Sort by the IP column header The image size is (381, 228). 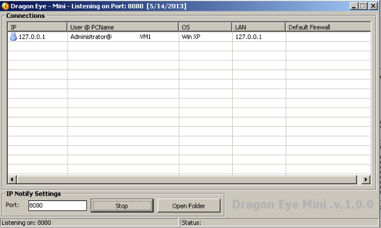pyautogui.click(x=37, y=27)
